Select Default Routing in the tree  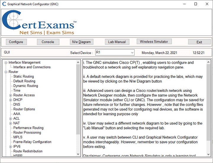point(24,81)
